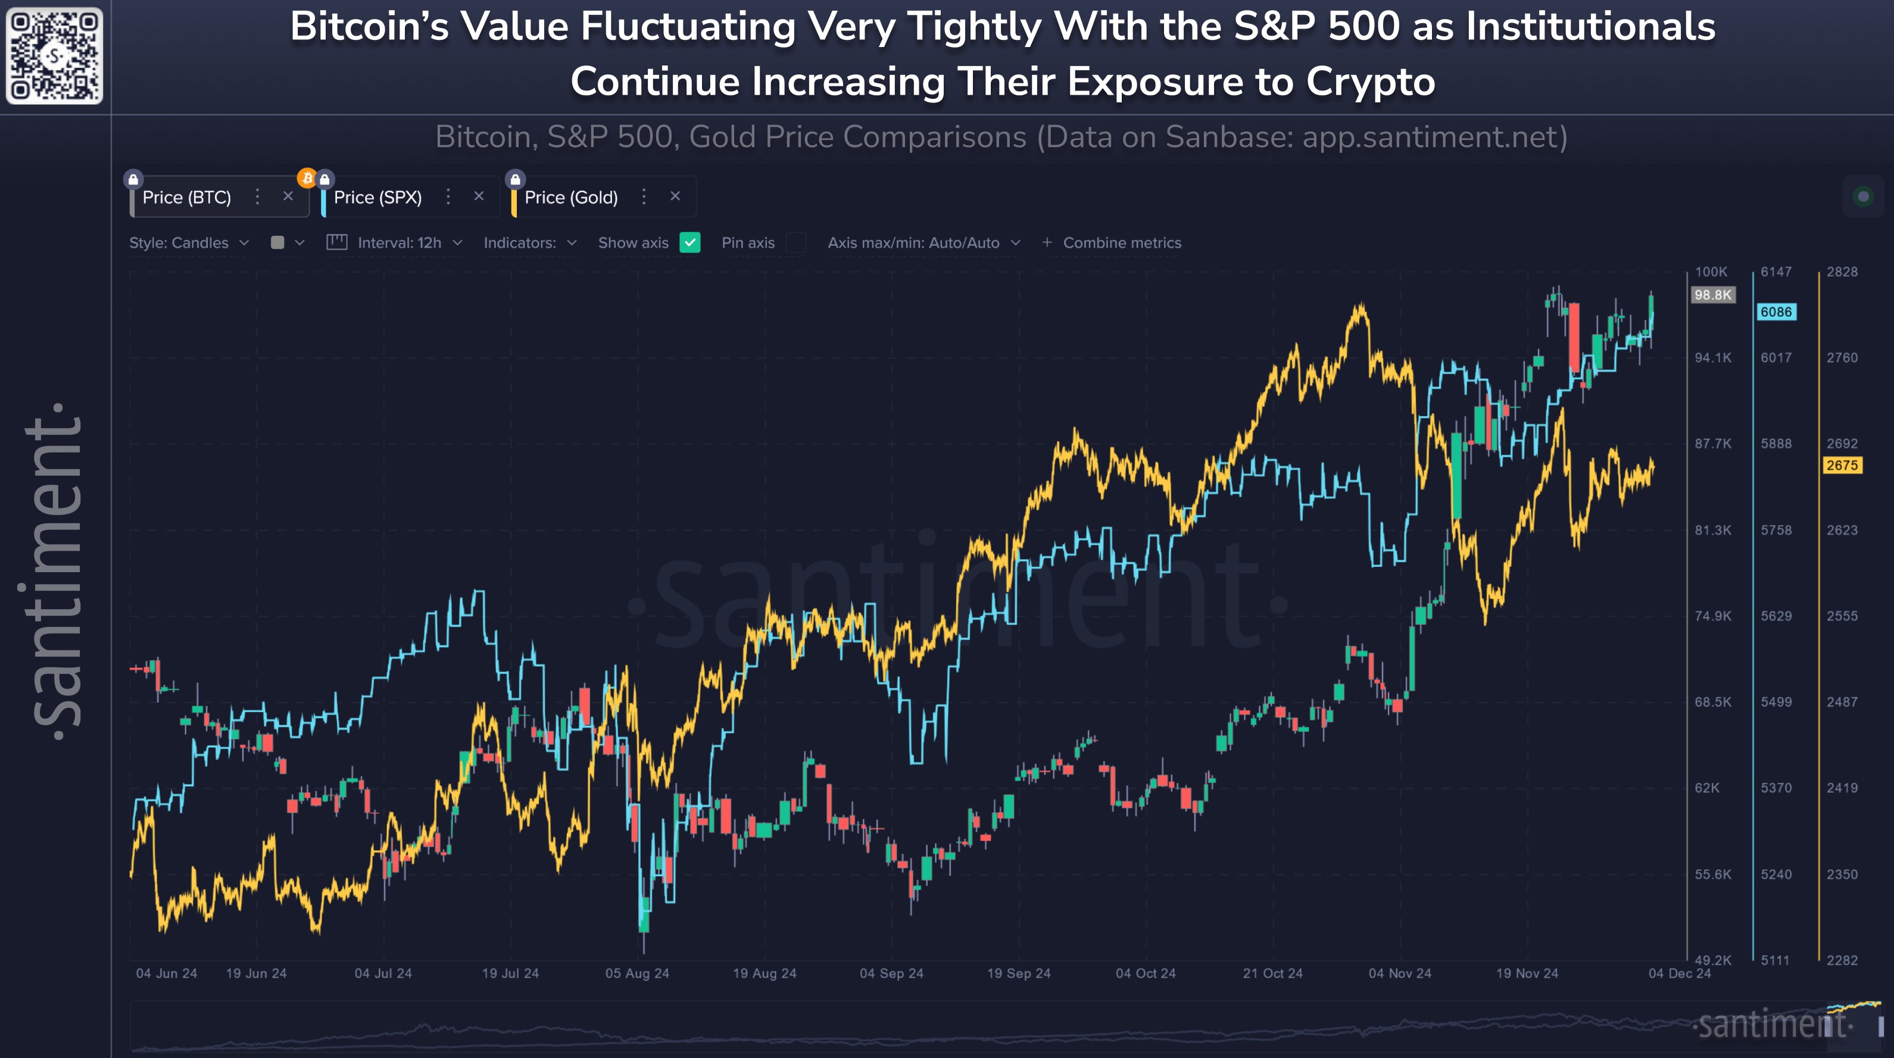Open the Price (SPX) three-dot options menu
This screenshot has height=1058, width=1894.
point(448,196)
